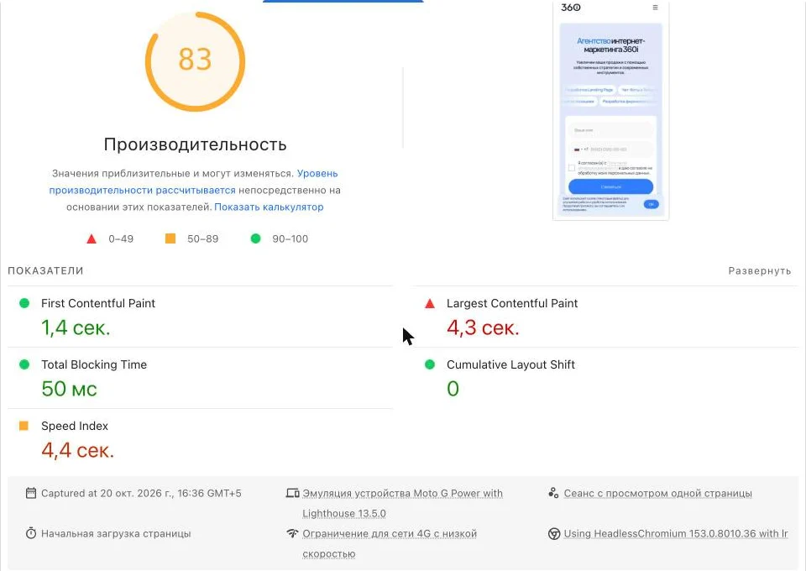Click the green circle 90–100 legend icon

pos(255,238)
